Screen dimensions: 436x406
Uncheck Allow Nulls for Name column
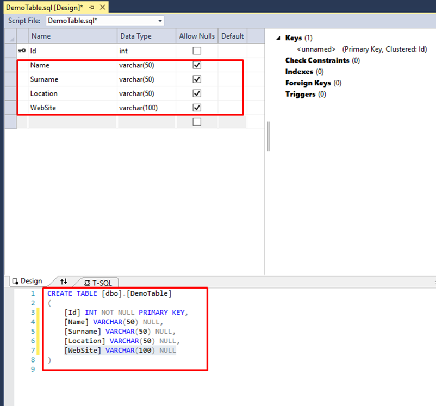point(197,65)
